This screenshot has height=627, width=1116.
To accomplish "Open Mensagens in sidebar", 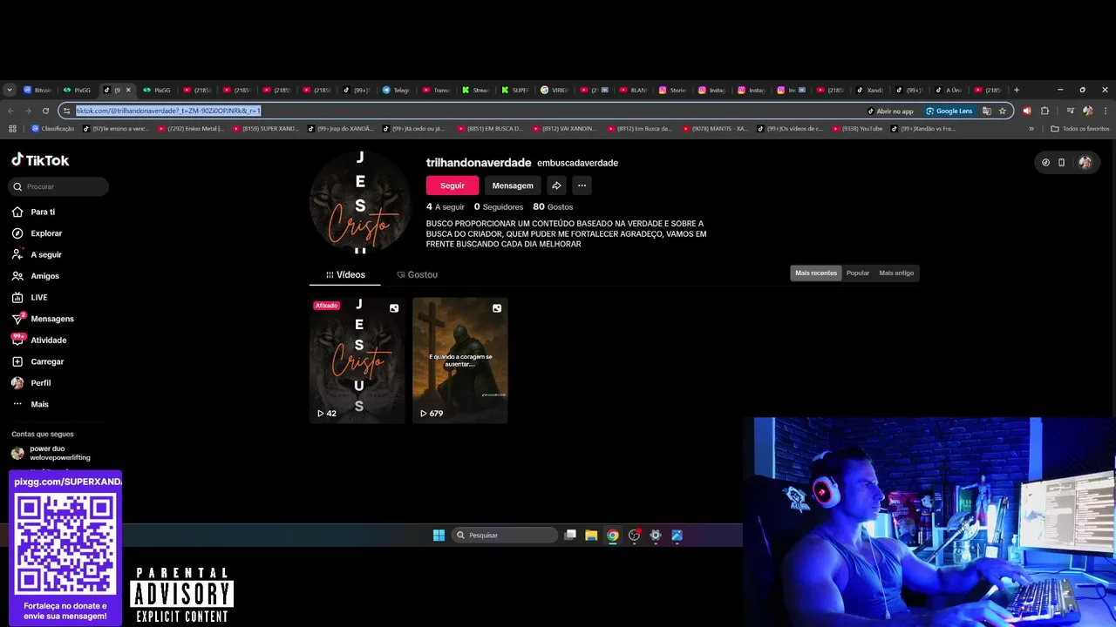I will click(x=52, y=319).
